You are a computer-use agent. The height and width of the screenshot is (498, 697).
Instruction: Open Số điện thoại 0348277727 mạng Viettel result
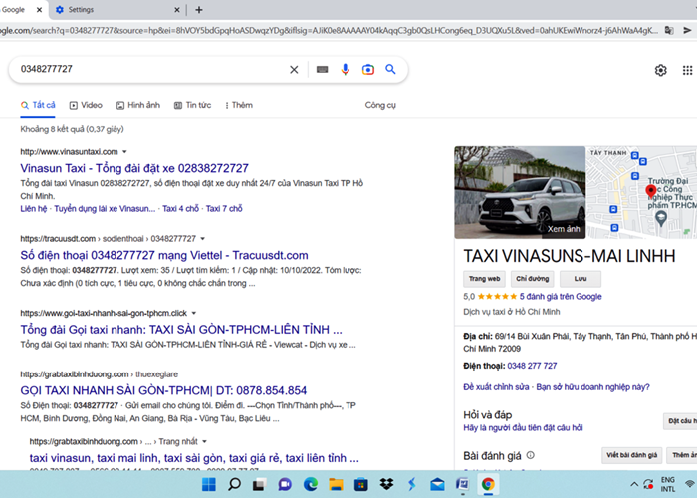point(164,255)
